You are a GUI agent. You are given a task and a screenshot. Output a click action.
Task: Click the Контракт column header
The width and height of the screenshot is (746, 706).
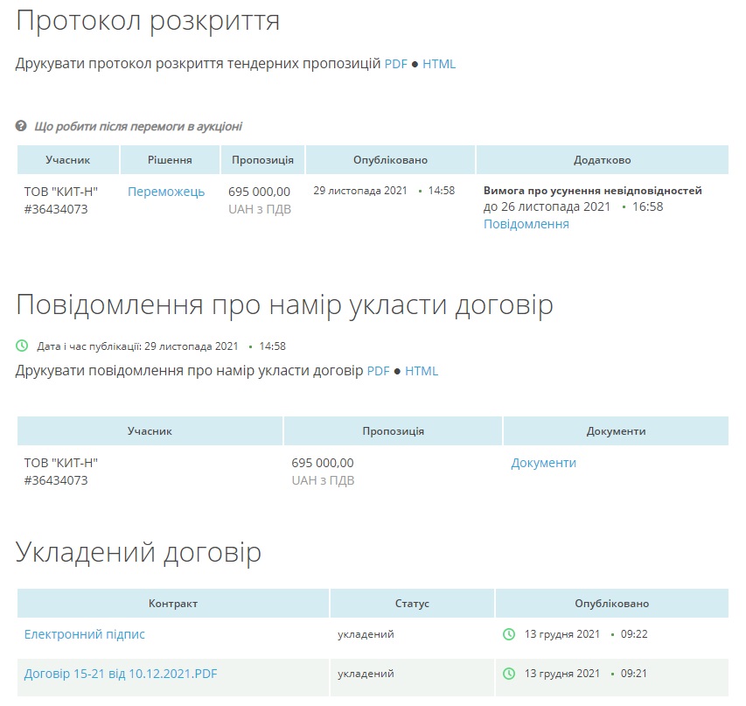[173, 604]
